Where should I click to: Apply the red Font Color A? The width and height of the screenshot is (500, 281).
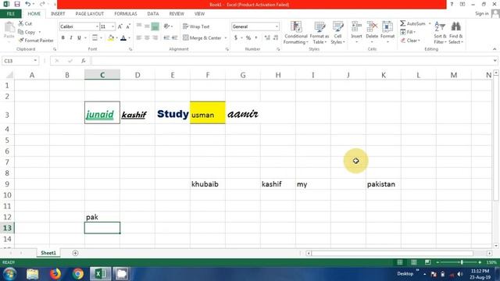tap(123, 38)
